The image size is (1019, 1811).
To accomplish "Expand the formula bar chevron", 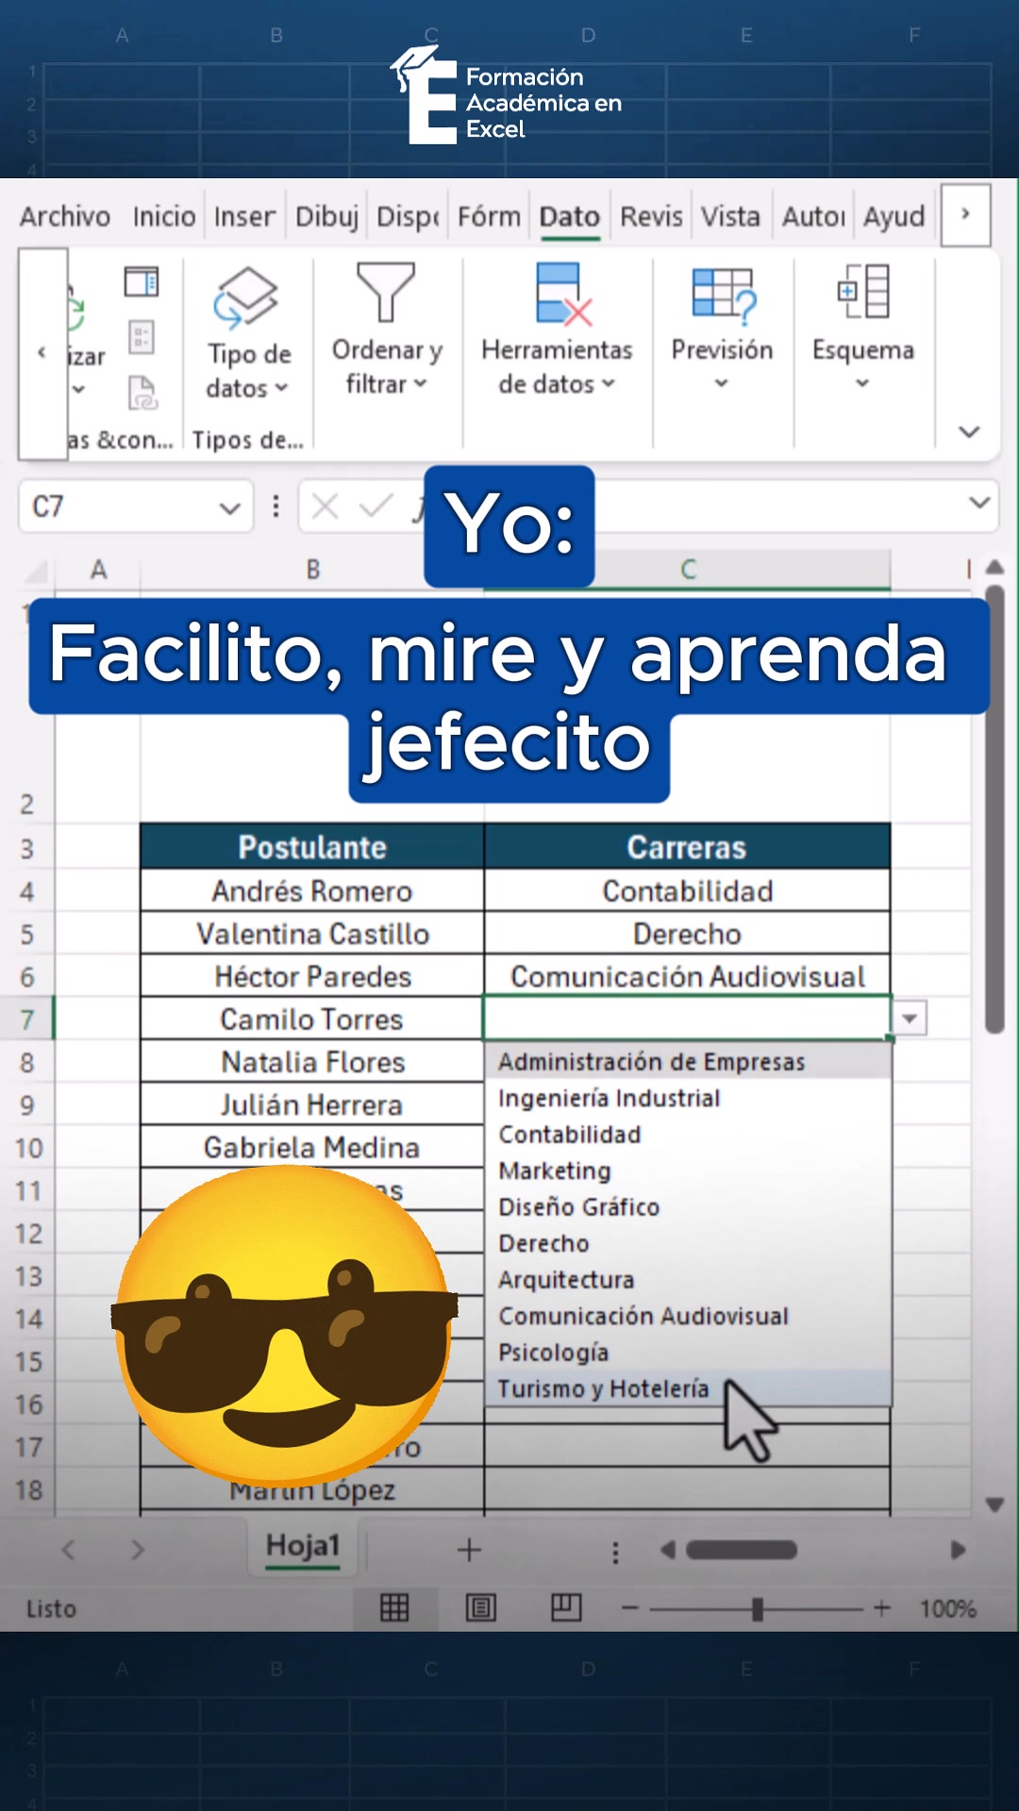I will tap(979, 503).
